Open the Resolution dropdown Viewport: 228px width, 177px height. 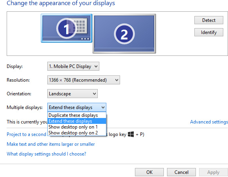point(84,80)
